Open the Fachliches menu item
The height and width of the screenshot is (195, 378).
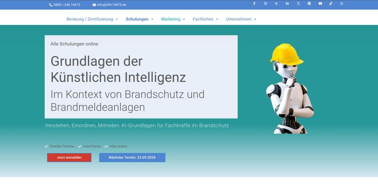click(203, 19)
